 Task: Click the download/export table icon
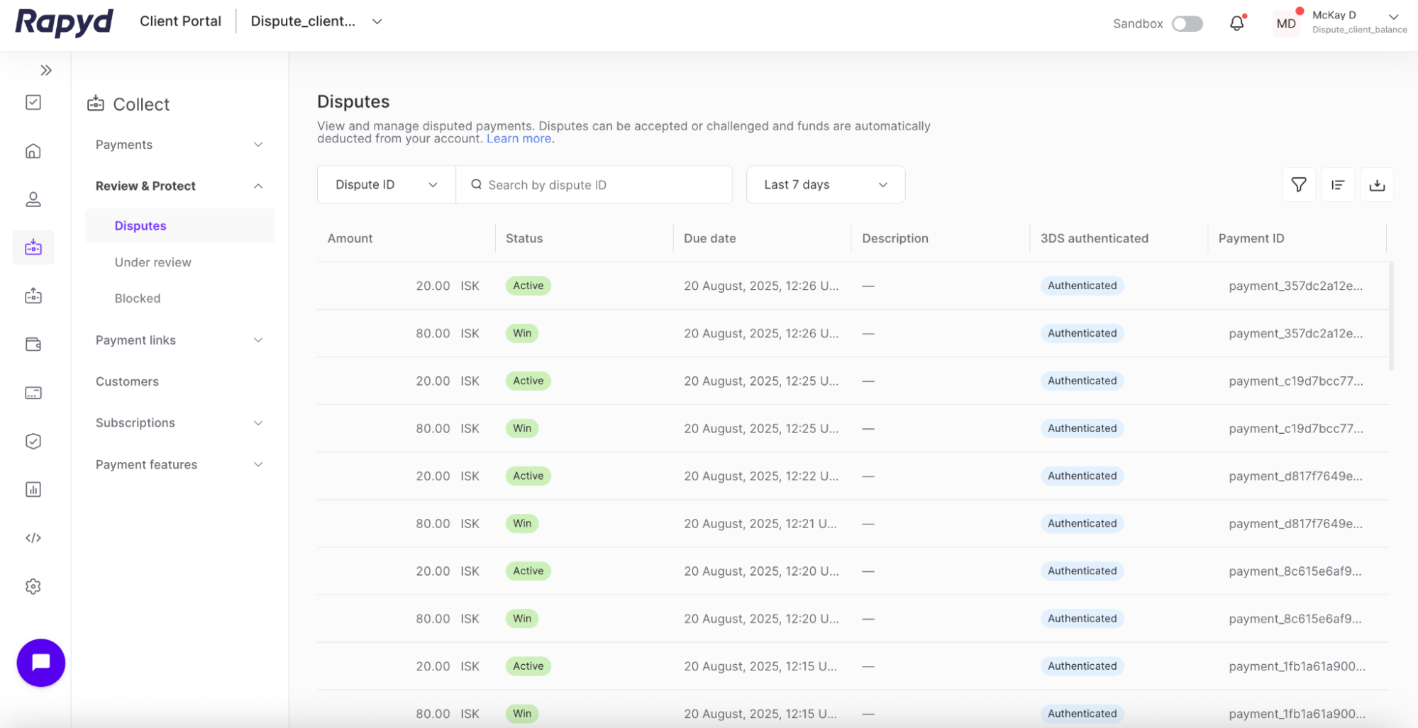click(x=1377, y=184)
